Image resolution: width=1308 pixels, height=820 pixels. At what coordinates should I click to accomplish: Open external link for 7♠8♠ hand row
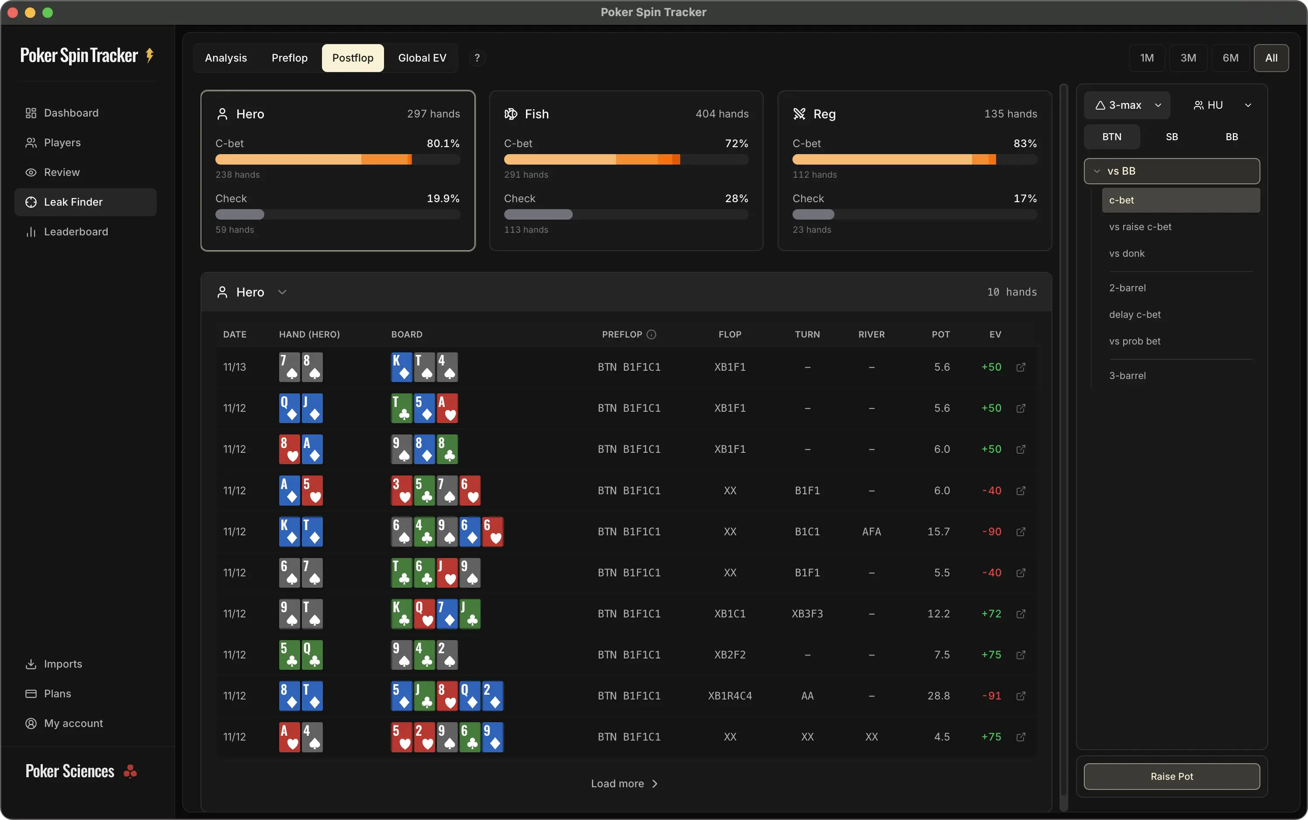click(1021, 367)
